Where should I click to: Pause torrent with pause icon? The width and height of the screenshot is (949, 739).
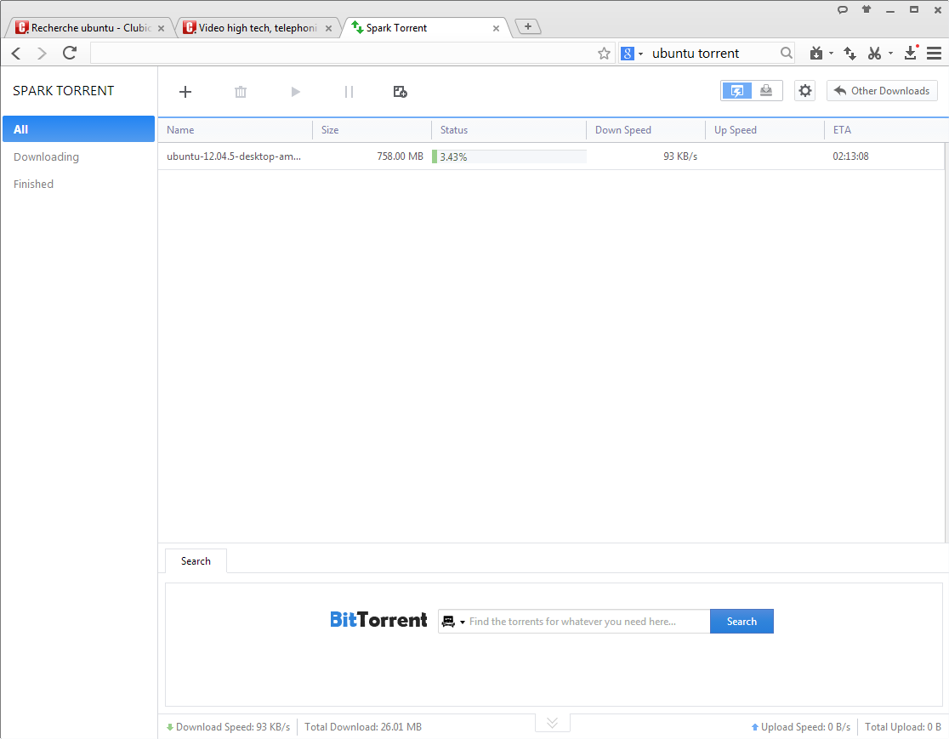349,91
